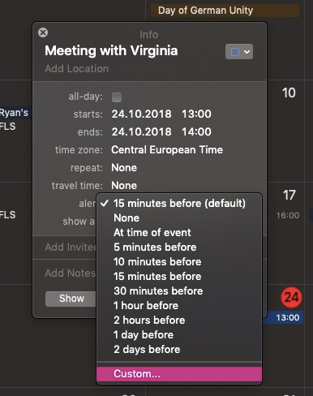
Task: Select calendar day 24 marker
Action: click(x=291, y=298)
